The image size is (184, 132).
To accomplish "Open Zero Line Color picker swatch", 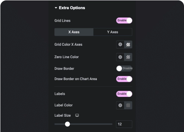I will (x=128, y=57).
